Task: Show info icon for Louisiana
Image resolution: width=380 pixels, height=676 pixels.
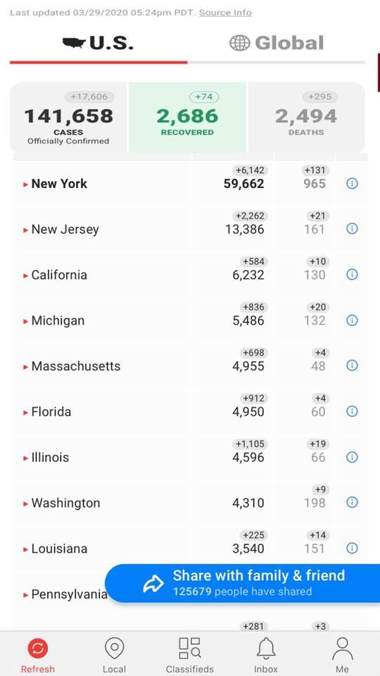Action: coord(352,548)
